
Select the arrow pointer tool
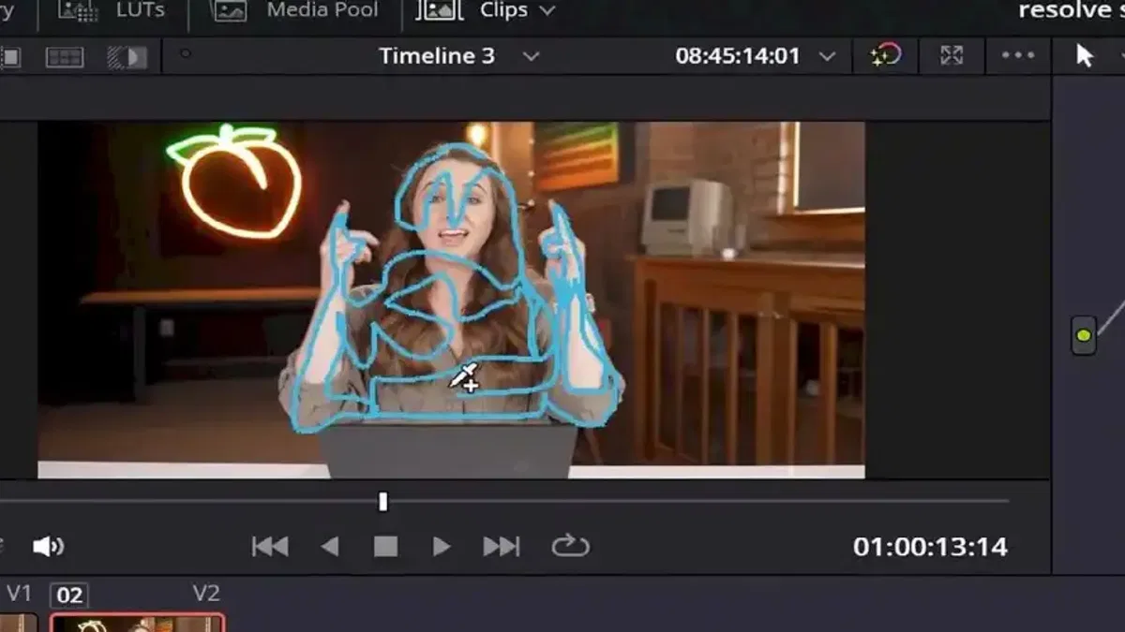click(x=1085, y=55)
